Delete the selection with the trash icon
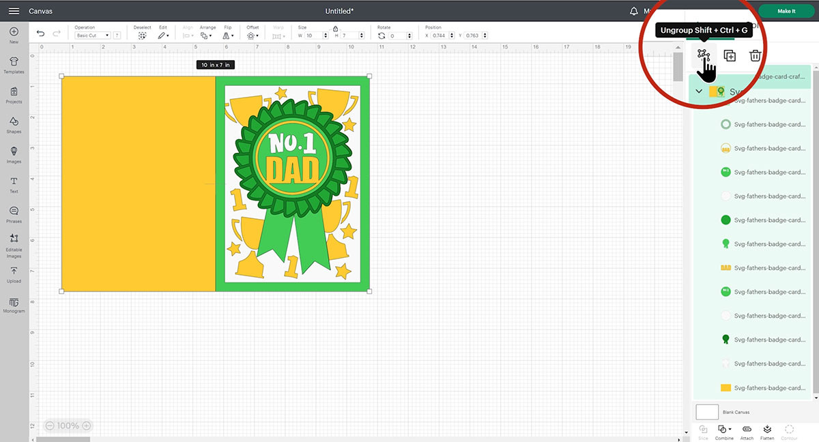The width and height of the screenshot is (819, 442). point(756,56)
